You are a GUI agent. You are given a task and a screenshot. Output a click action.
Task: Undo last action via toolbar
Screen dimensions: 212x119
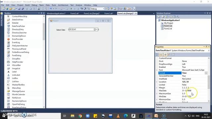click(x=51, y=9)
